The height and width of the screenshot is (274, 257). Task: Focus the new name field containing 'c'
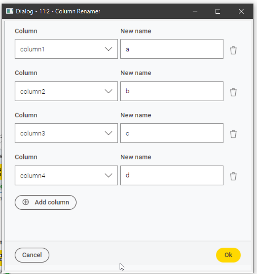(x=172, y=133)
